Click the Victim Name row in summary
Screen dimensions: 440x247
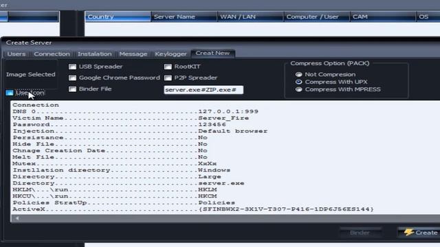tap(131, 118)
